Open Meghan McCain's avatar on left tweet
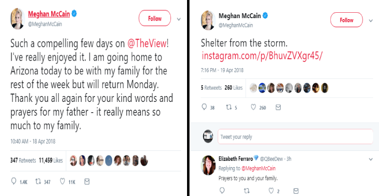 point(16,19)
